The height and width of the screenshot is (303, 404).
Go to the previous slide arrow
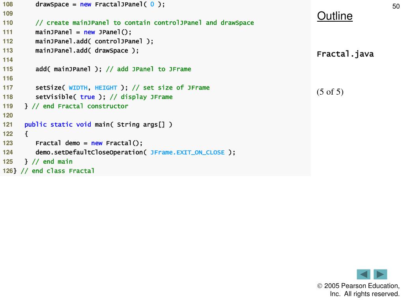pos(363,274)
